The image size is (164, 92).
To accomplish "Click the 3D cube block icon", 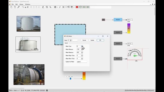I will [x=55, y=7].
